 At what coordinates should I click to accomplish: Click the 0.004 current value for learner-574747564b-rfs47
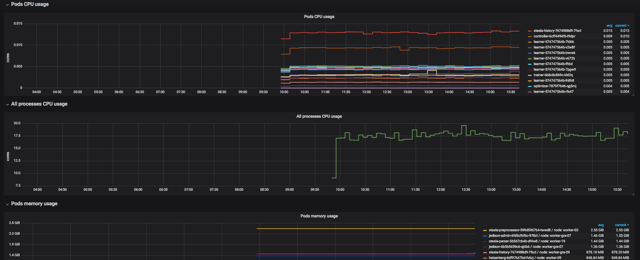pyautogui.click(x=625, y=92)
